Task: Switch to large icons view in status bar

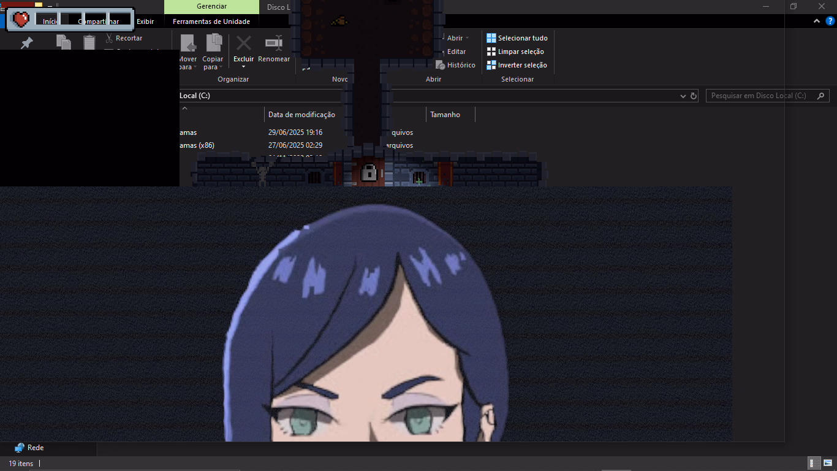Action: click(827, 464)
